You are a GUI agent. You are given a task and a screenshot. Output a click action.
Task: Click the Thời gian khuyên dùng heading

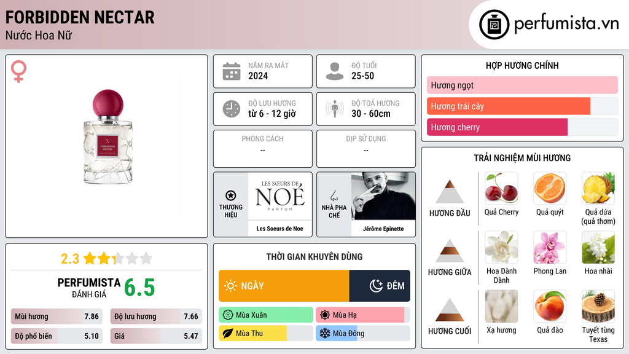(x=314, y=257)
